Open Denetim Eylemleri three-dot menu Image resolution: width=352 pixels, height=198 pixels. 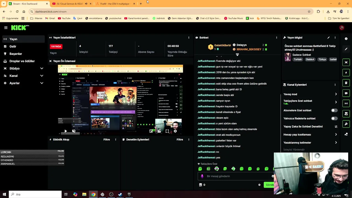pyautogui.click(x=189, y=140)
